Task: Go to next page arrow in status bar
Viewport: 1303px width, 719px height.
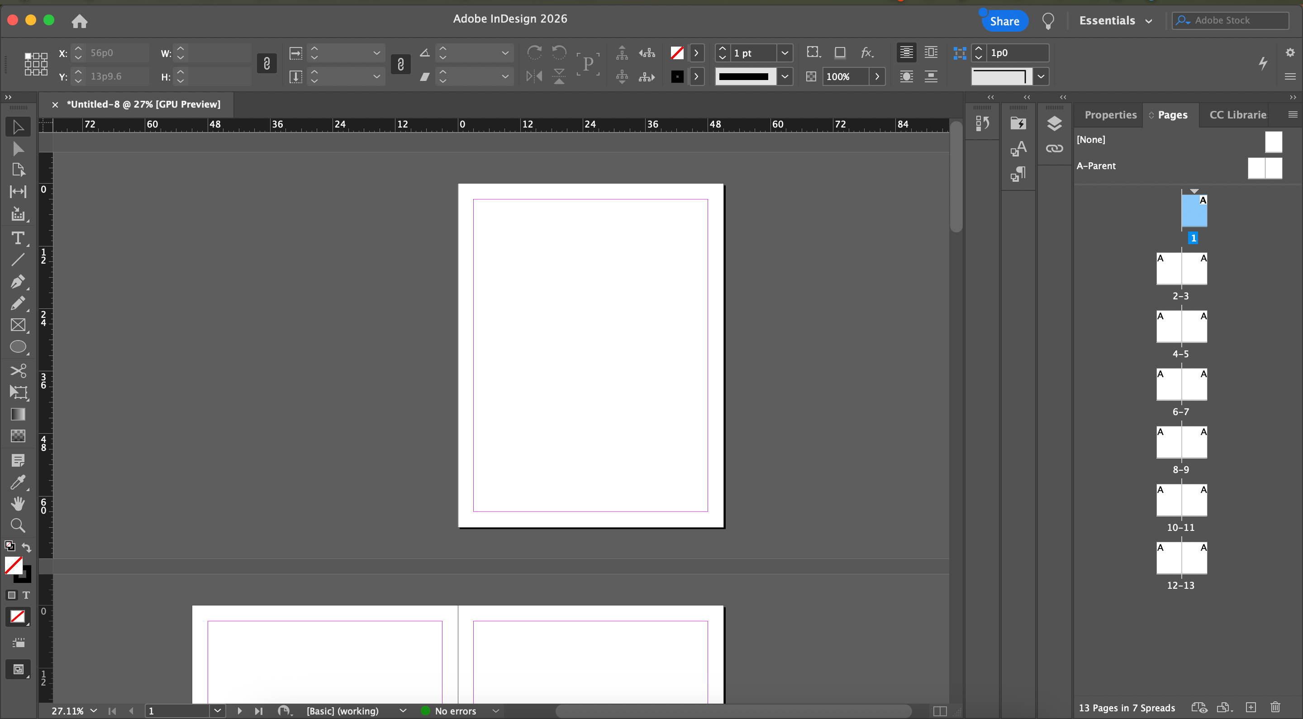Action: coord(240,711)
